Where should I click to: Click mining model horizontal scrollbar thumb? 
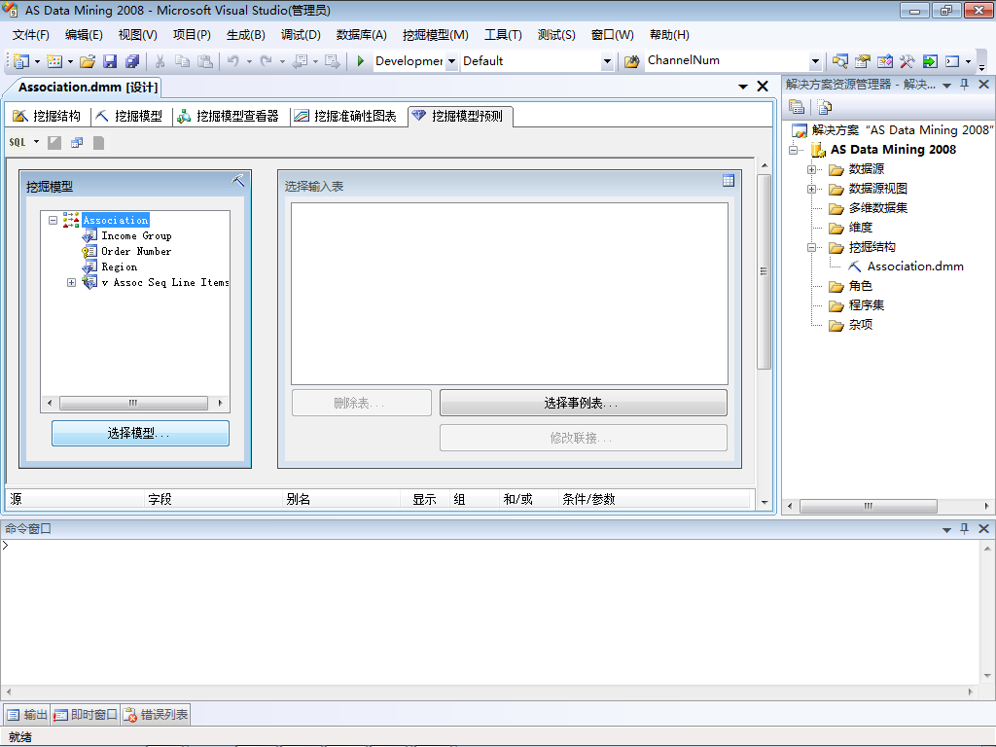[133, 403]
